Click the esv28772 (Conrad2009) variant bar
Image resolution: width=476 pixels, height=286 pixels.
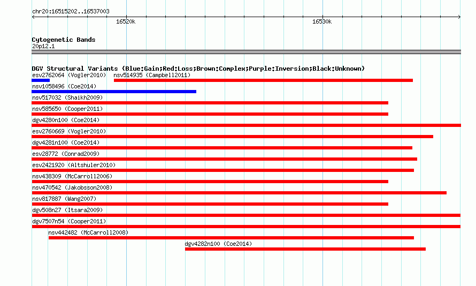pyautogui.click(x=224, y=159)
